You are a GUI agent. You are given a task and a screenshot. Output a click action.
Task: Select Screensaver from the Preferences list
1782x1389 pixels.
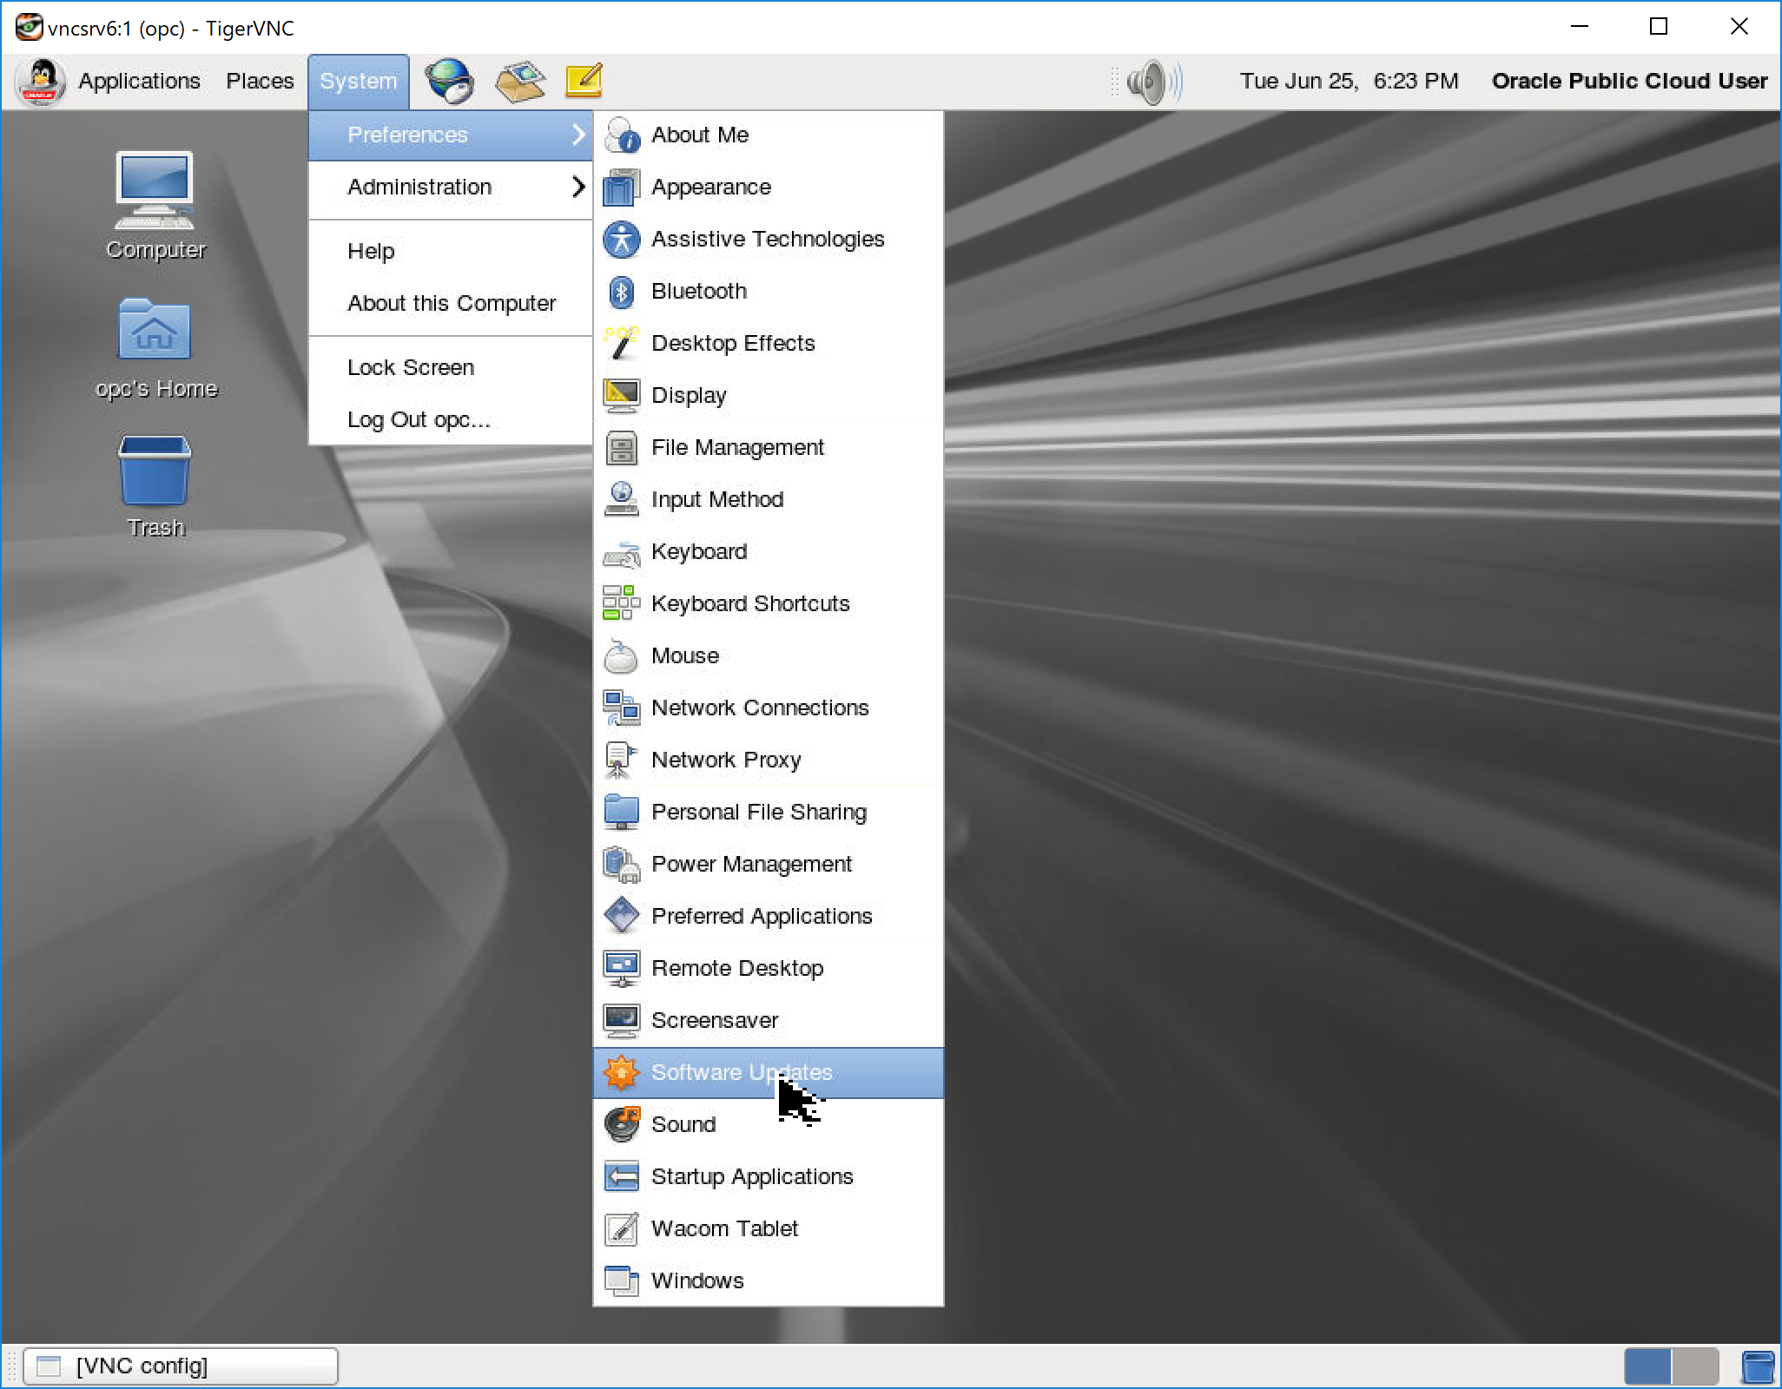point(714,1020)
